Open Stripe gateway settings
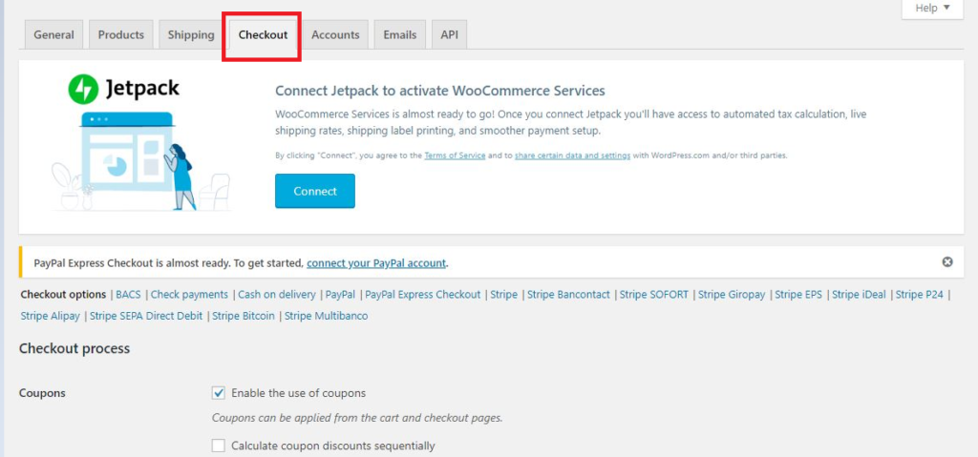The width and height of the screenshot is (978, 457). 504,294
